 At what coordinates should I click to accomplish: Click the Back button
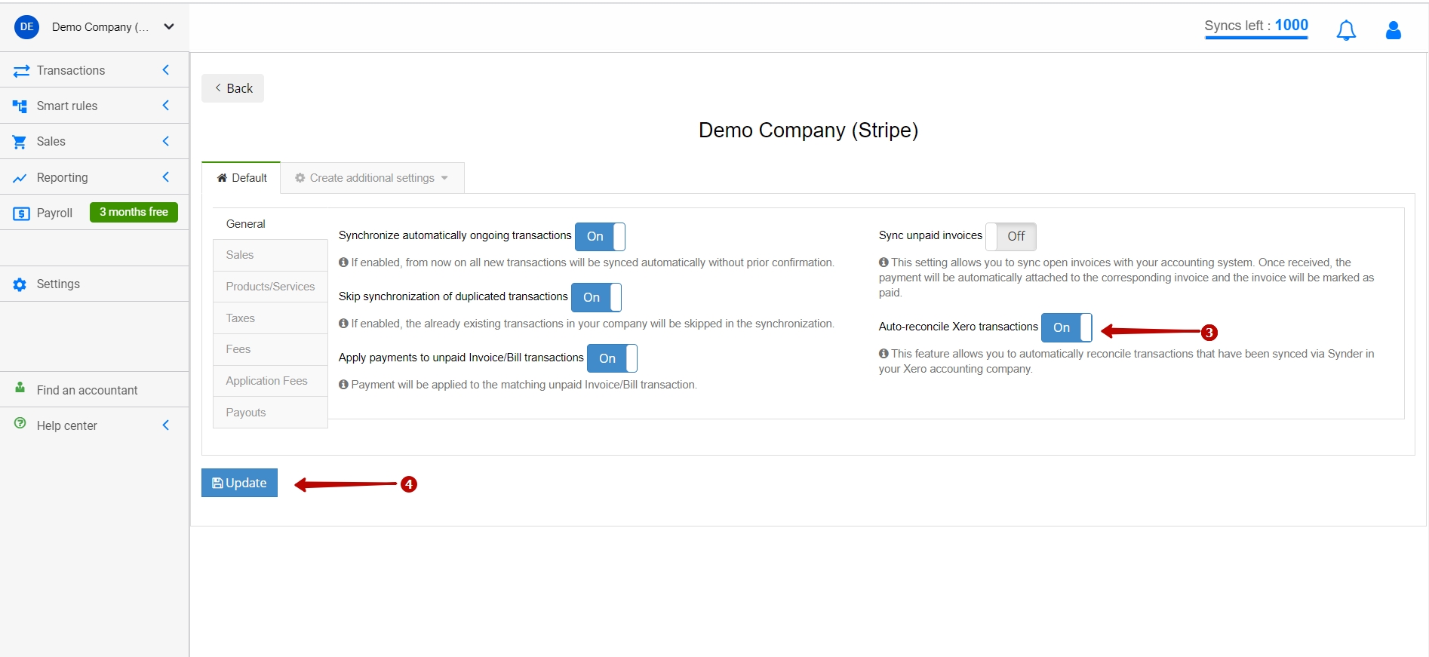(x=232, y=88)
